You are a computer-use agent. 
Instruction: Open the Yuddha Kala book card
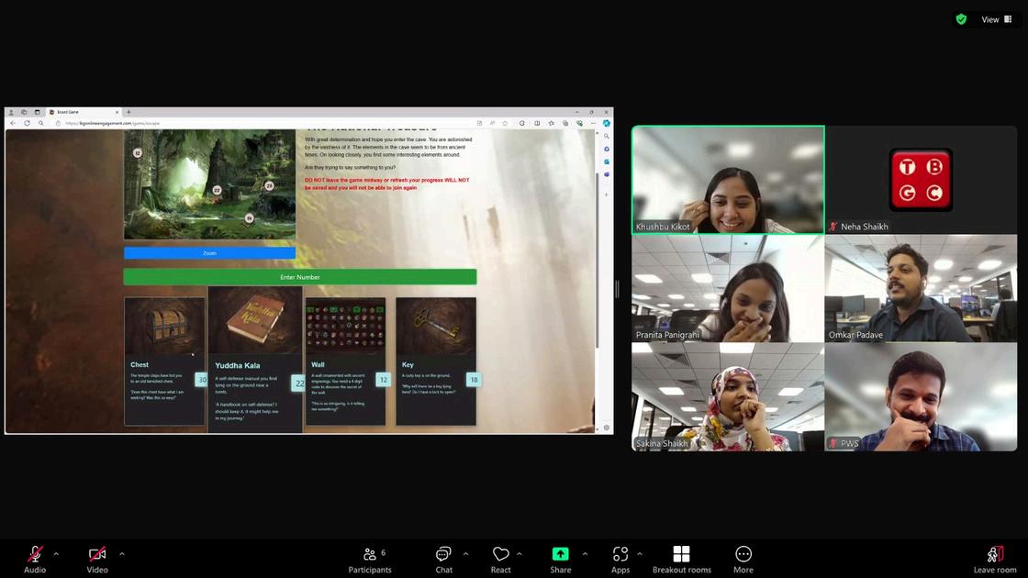(x=255, y=359)
